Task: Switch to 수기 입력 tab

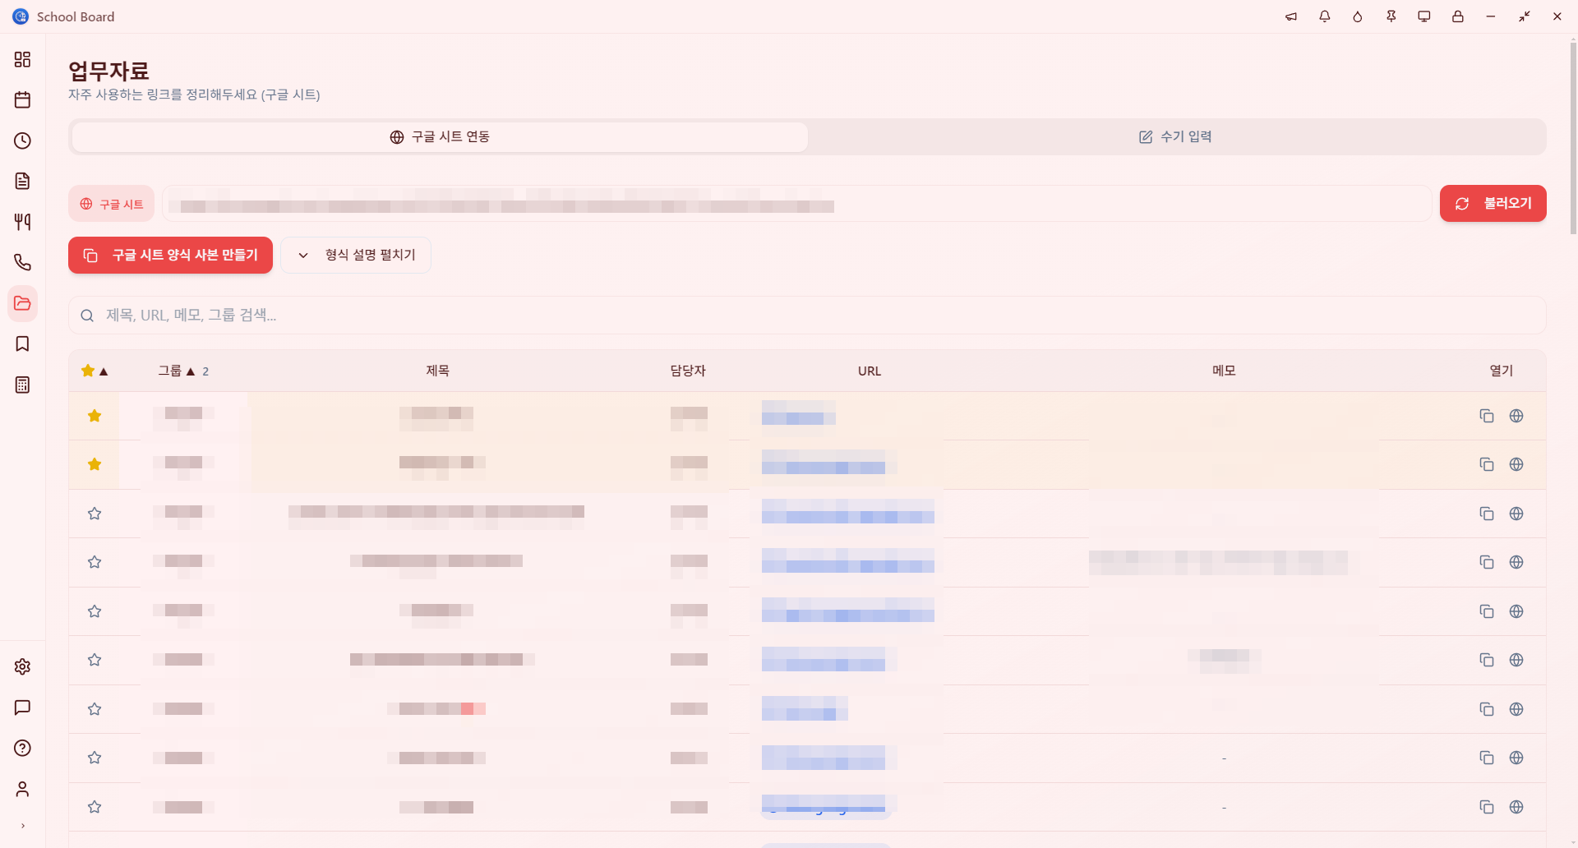Action: (x=1175, y=136)
